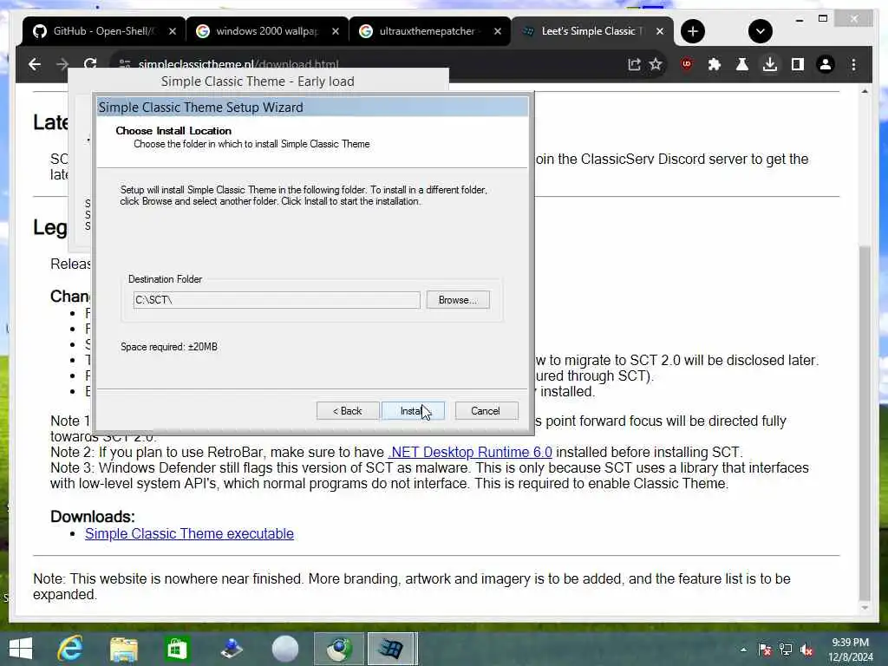Viewport: 888px width, 666px height.
Task: Show browser downloads
Action: coord(770,64)
